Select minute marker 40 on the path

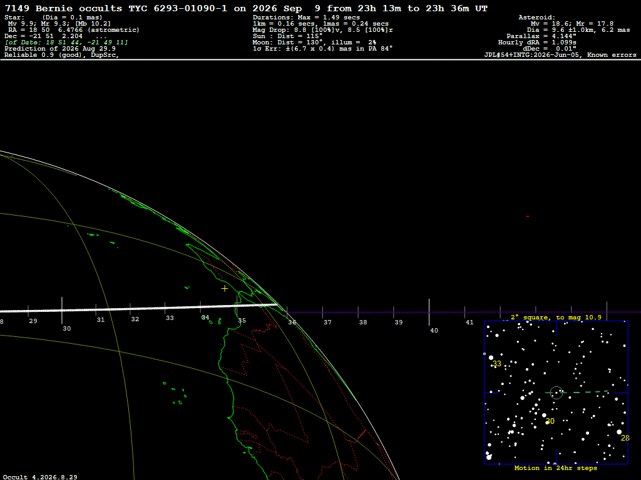click(434, 331)
